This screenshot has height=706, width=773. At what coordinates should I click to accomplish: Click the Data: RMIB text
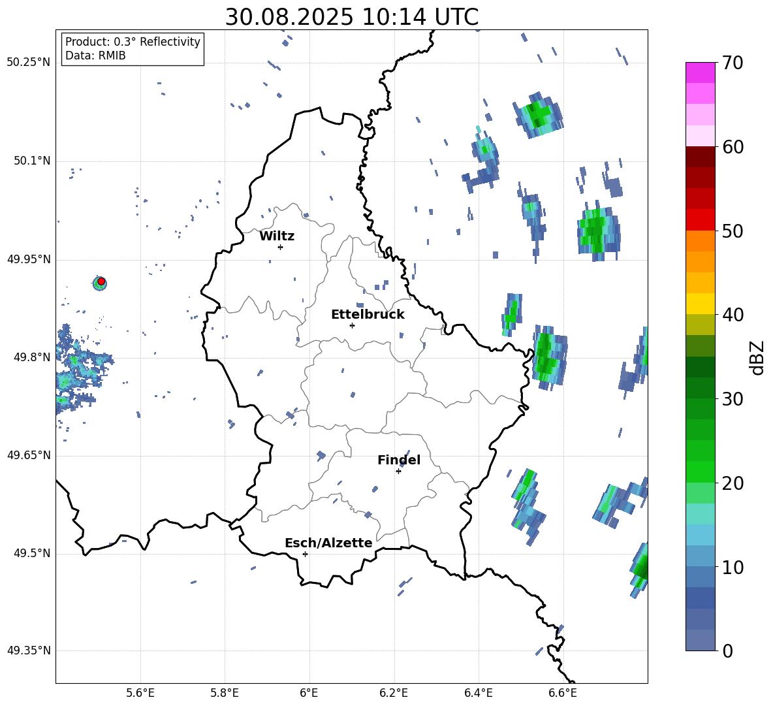point(95,56)
